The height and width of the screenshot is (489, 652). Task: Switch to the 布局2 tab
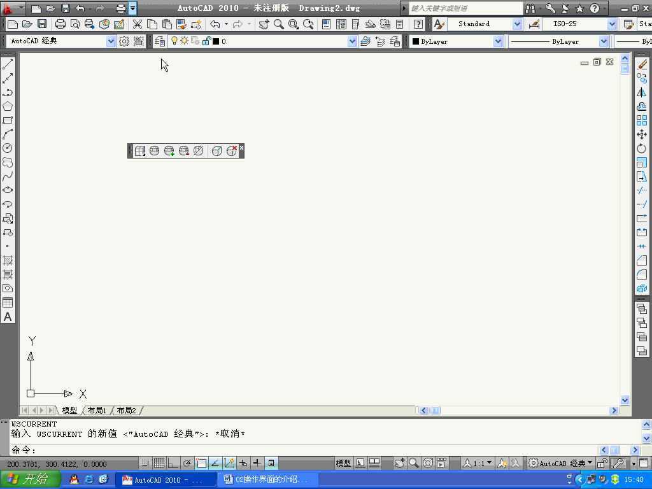click(x=126, y=411)
